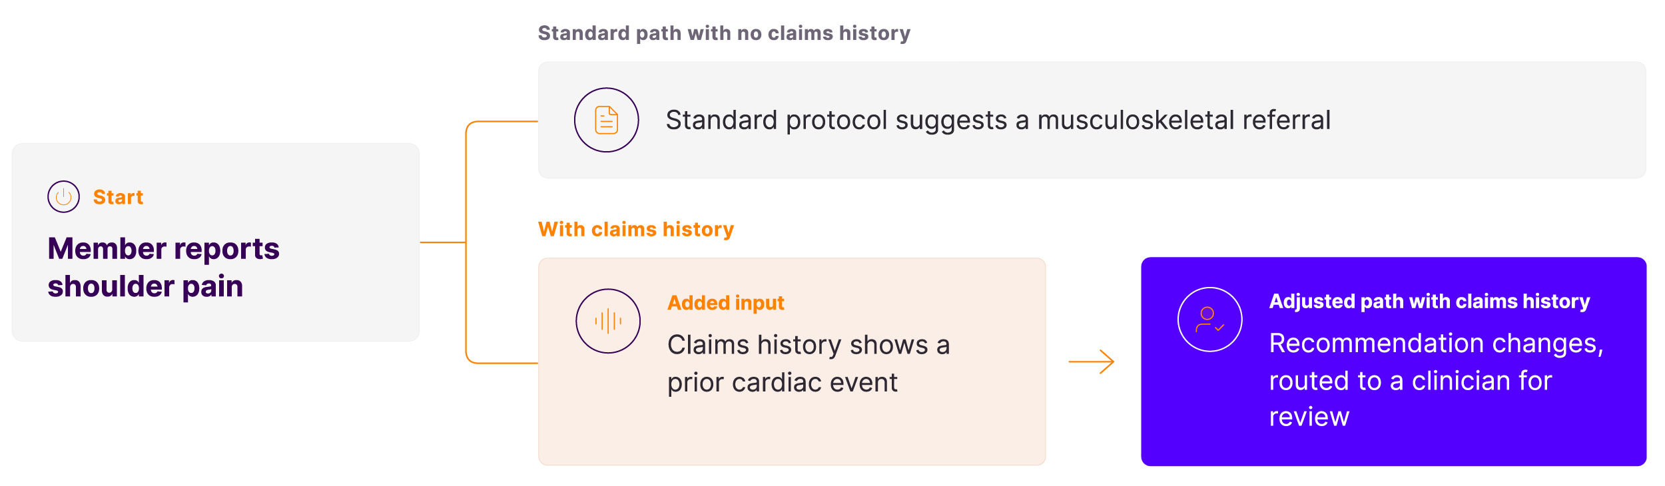This screenshot has width=1665, height=486.
Task: Click the power icon beside Start
Action: (63, 196)
